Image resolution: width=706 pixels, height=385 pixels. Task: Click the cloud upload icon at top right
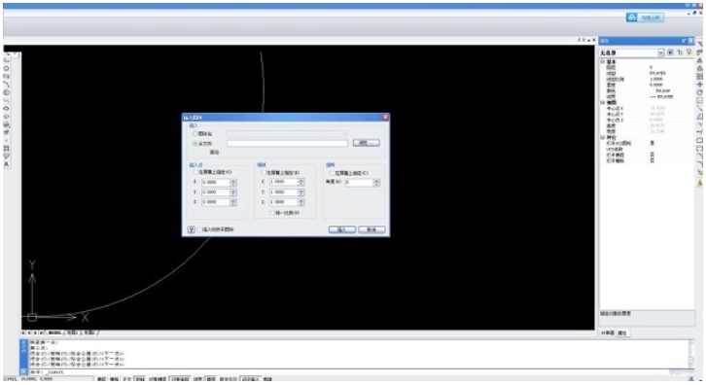631,17
